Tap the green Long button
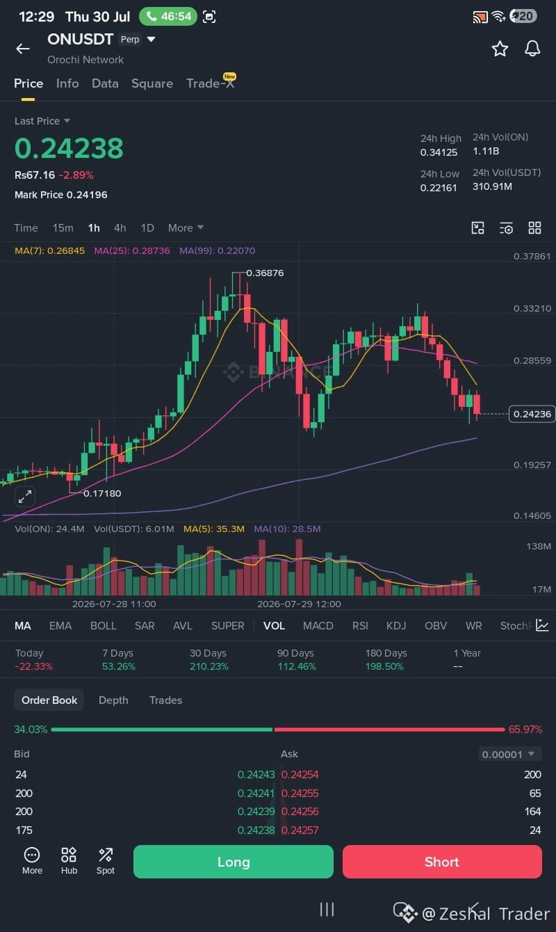556x932 pixels. [x=234, y=862]
